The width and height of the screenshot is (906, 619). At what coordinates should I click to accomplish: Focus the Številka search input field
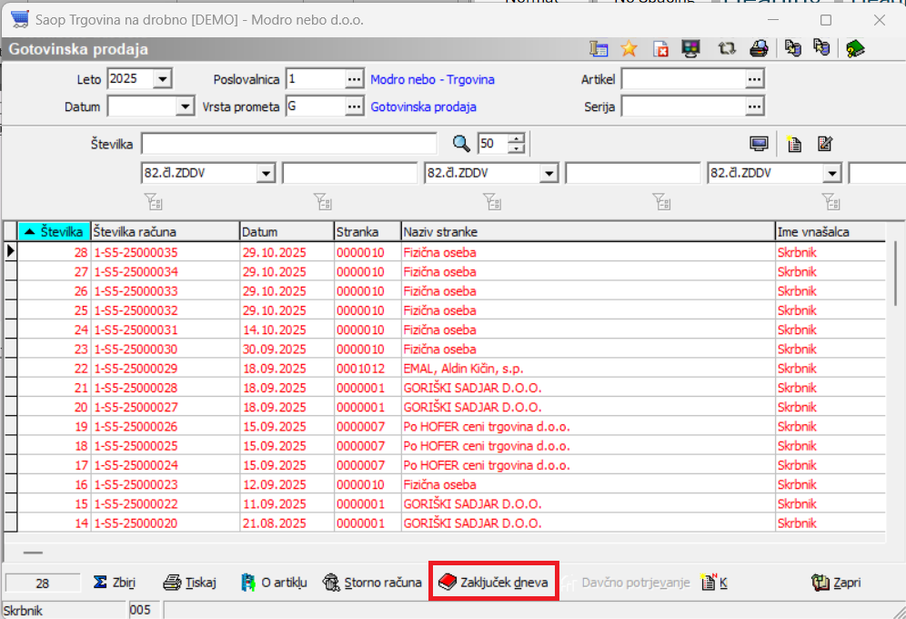(x=289, y=143)
